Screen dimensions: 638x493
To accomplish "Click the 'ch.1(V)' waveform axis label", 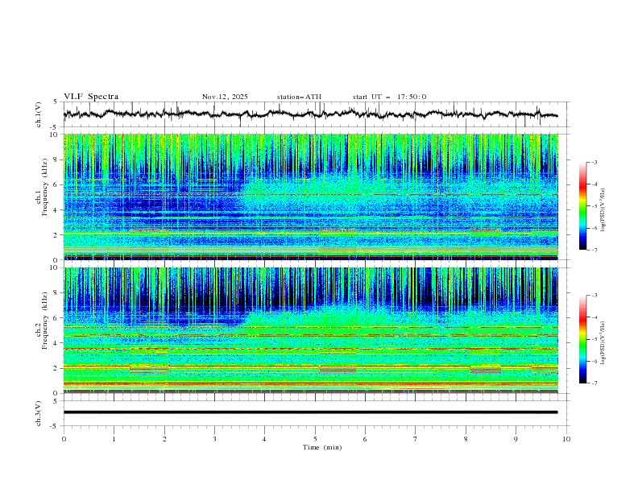I will tap(39, 114).
